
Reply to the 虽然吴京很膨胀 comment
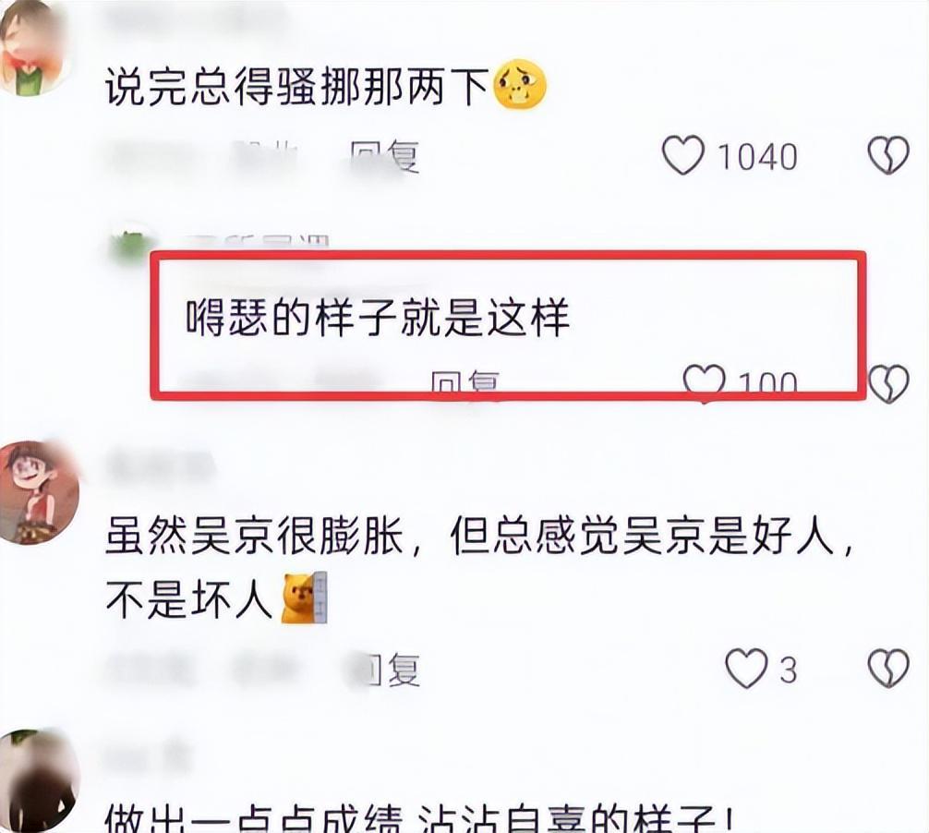coord(391,670)
